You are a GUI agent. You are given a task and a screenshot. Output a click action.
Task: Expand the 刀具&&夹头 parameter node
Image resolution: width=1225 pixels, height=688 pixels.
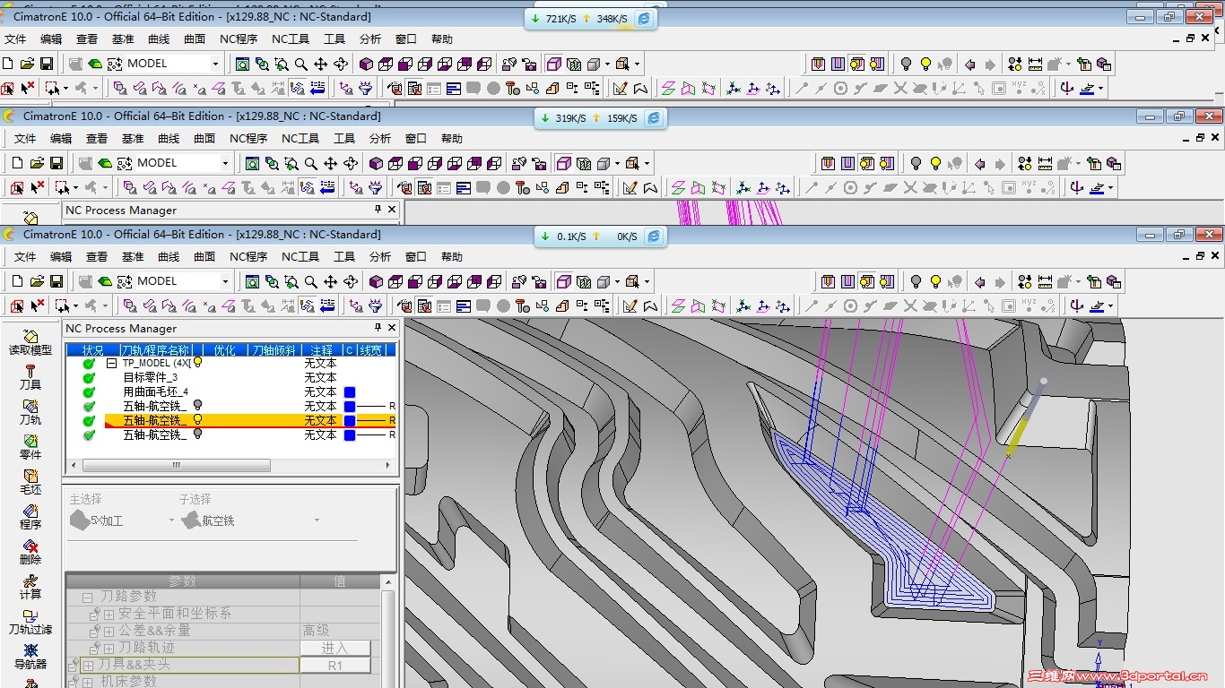pos(88,665)
